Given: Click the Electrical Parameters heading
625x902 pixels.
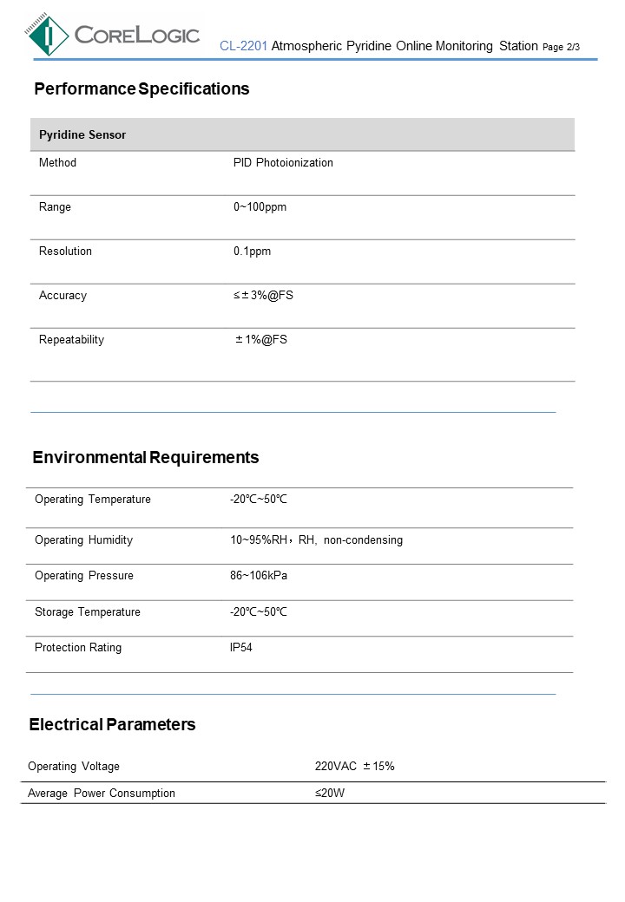Looking at the screenshot, I should [x=112, y=725].
